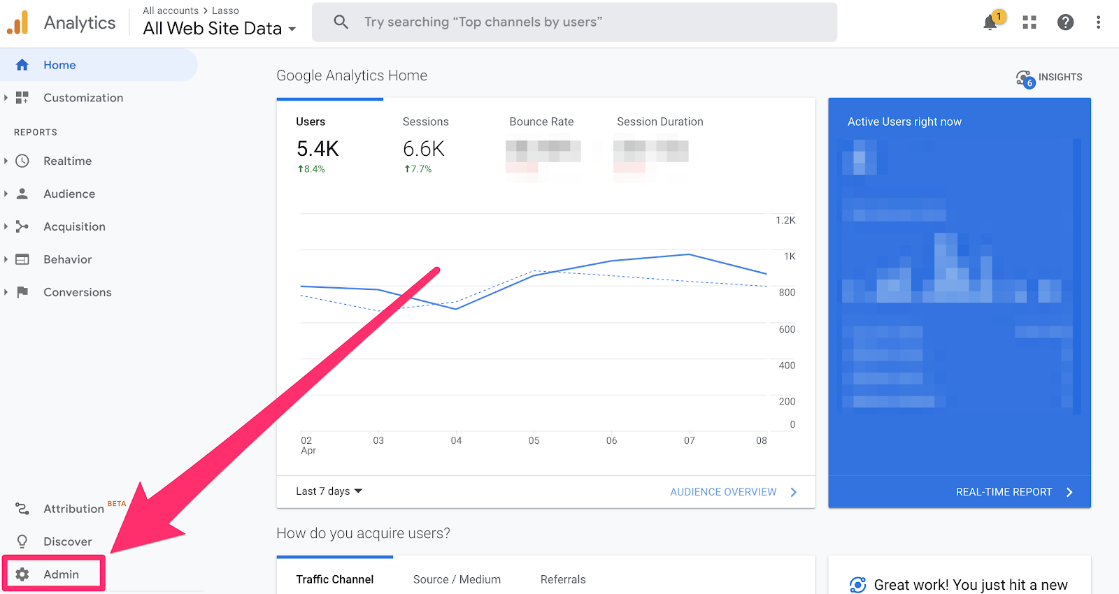Expand the Customization menu arrow
Screen dimensions: 1119x594
[x=6, y=98]
